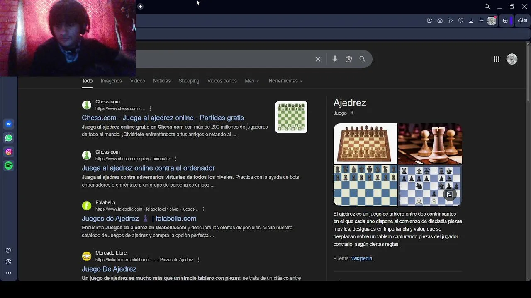Clear the search box with X
This screenshot has width=531, height=298.
(318, 59)
